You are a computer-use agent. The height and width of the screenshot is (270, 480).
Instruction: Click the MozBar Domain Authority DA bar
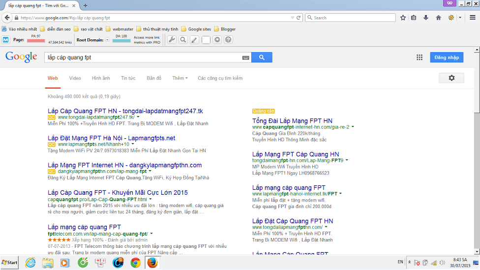point(121,41)
